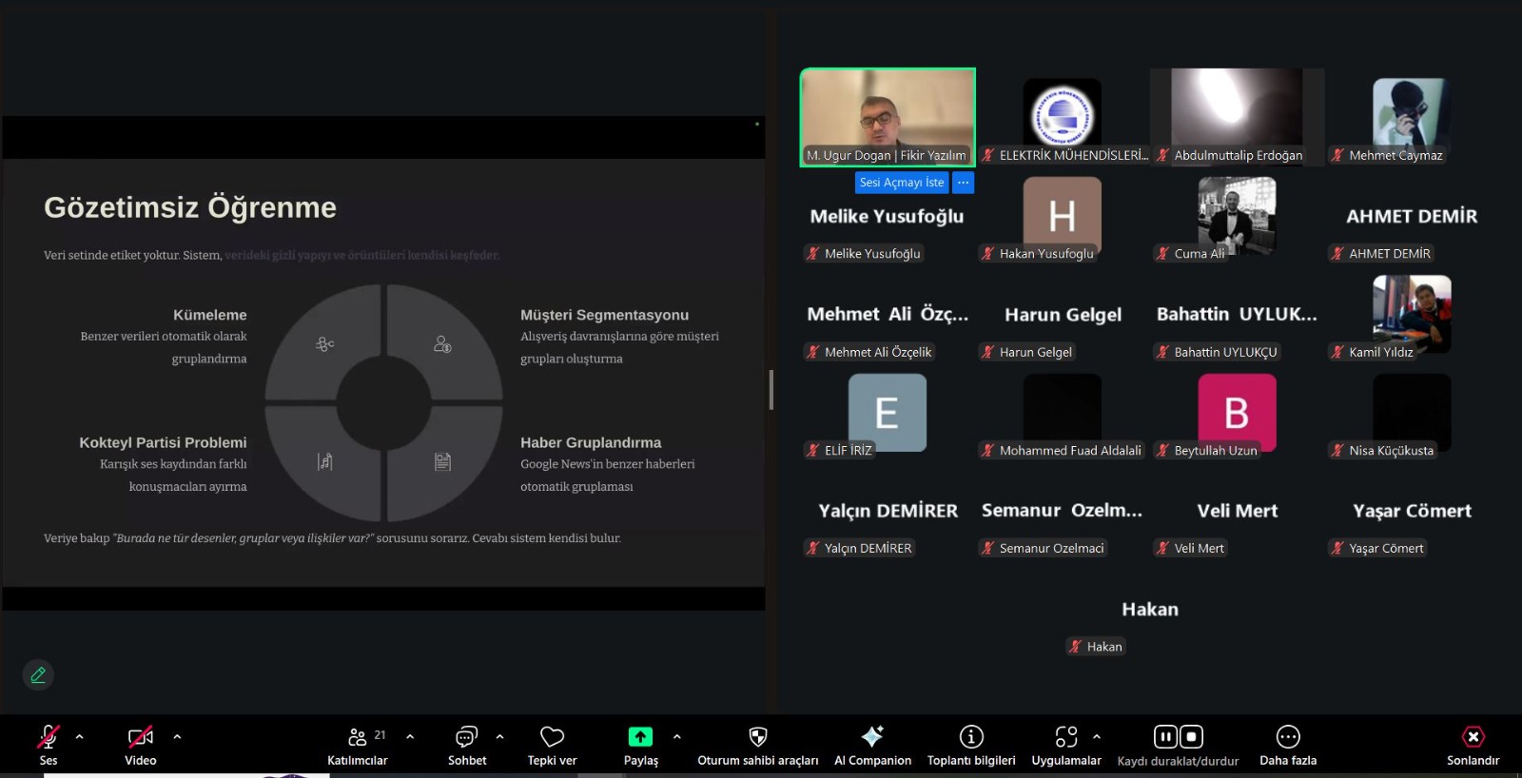Pause the recording with the pause button

coord(1165,737)
